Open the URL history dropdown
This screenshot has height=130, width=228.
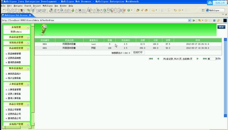[x=189, y=20]
